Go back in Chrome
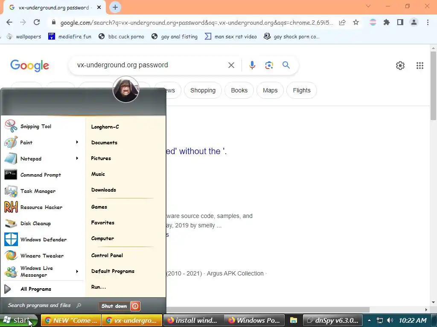 (x=9, y=22)
